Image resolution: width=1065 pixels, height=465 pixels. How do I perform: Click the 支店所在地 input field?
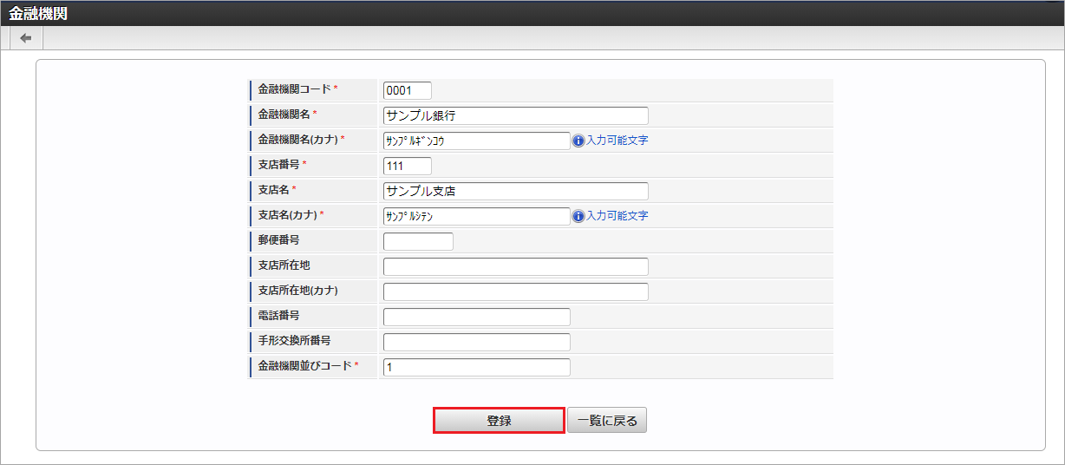point(515,266)
